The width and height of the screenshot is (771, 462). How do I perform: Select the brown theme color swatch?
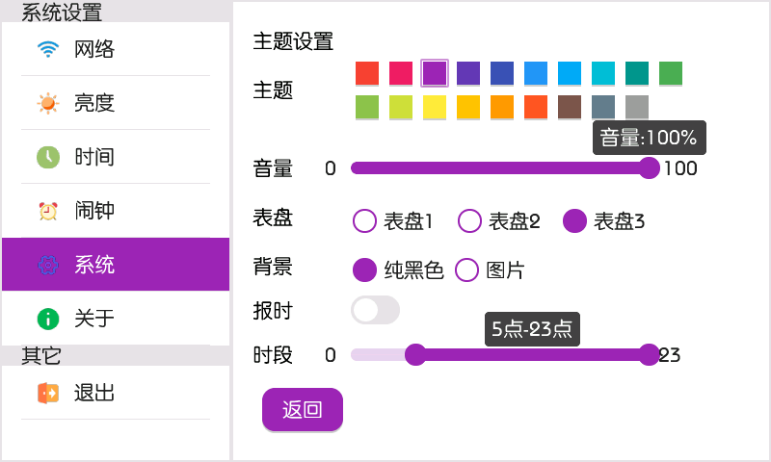(570, 107)
